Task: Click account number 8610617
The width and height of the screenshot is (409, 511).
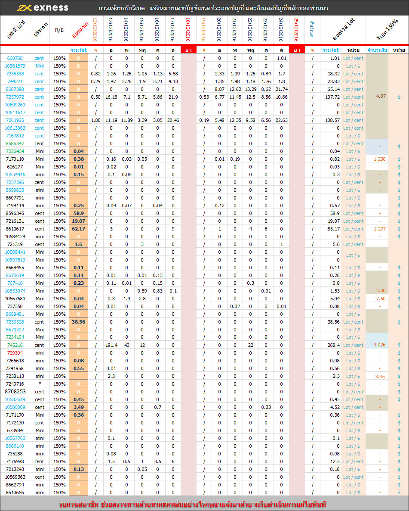Action: [x=15, y=229]
